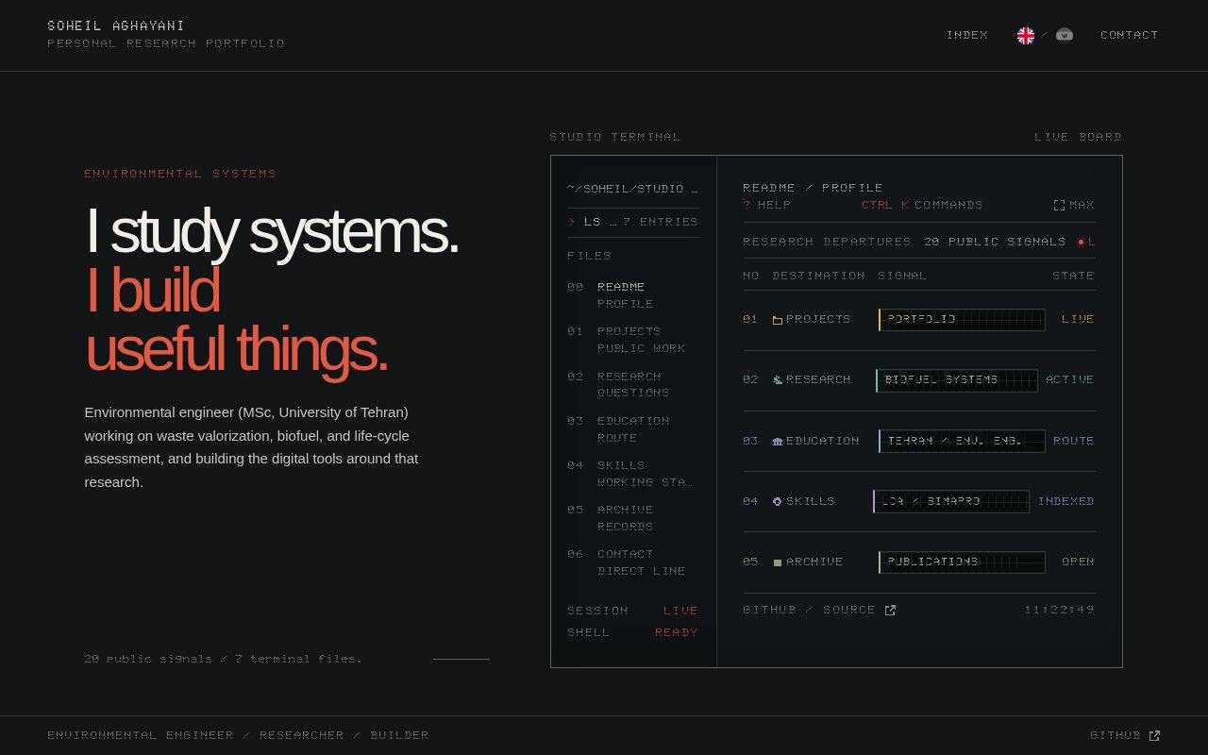
Task: Select the 05 Archive Records file
Action: (x=633, y=518)
